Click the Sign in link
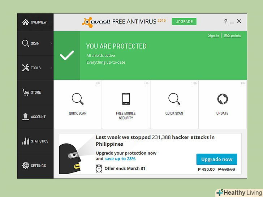Viewport: 263px width, 197px height. click(213, 35)
